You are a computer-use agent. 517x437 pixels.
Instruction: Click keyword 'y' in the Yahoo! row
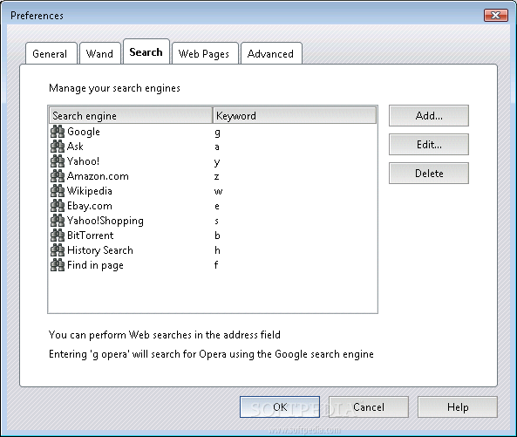217,162
